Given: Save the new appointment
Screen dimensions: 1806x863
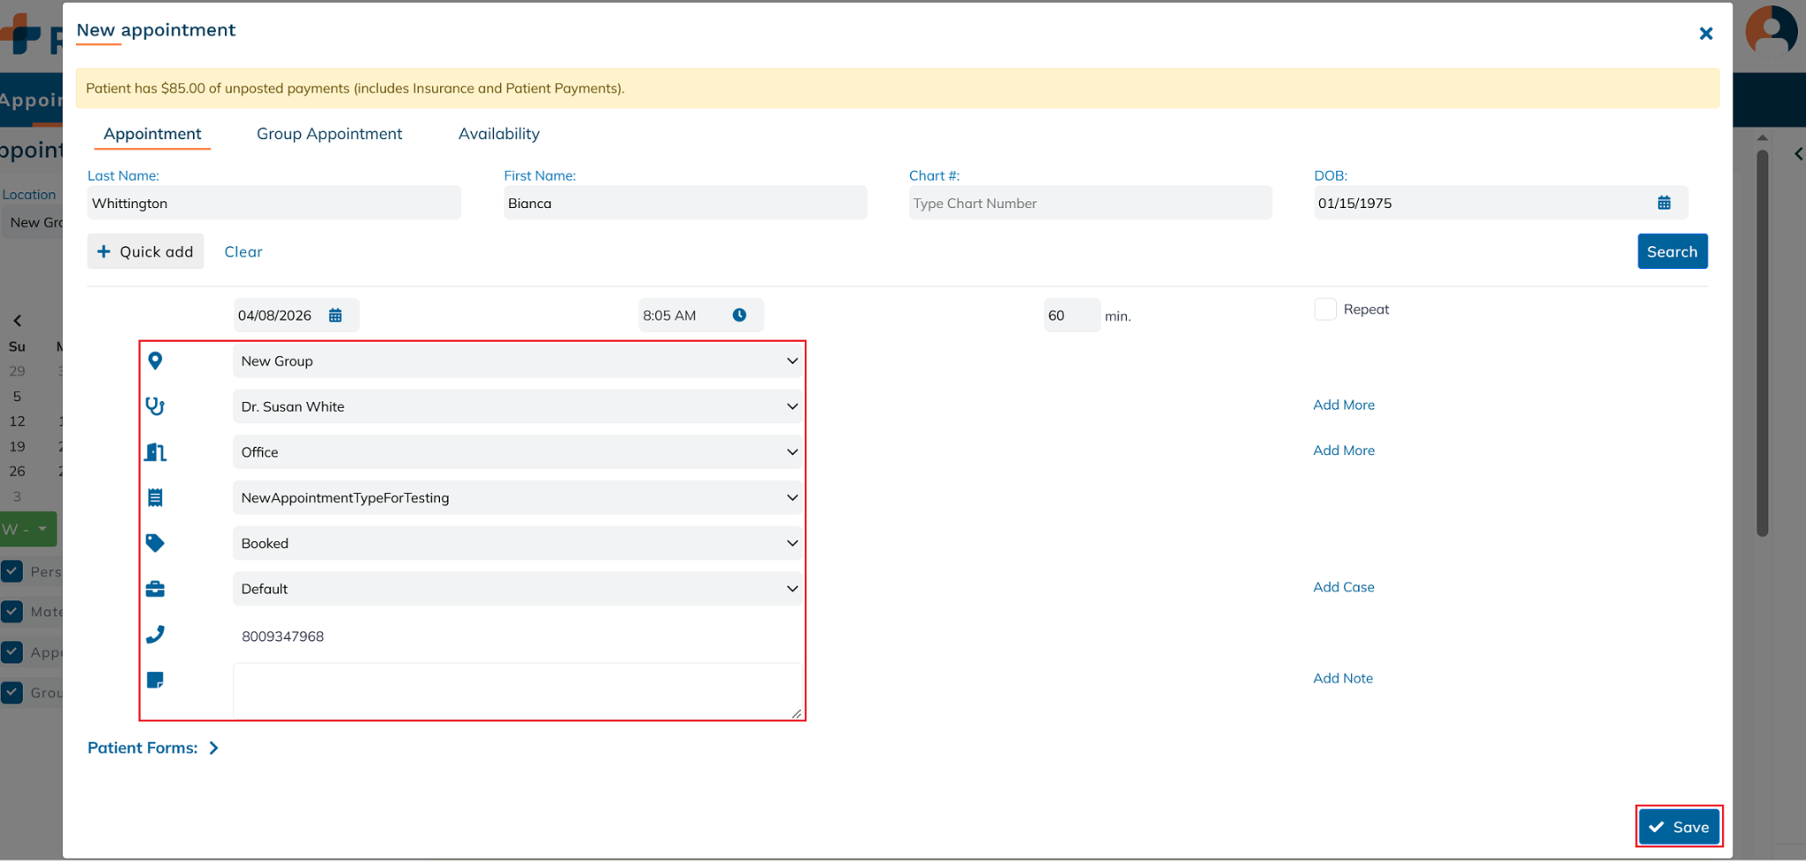Looking at the screenshot, I should pos(1678,827).
